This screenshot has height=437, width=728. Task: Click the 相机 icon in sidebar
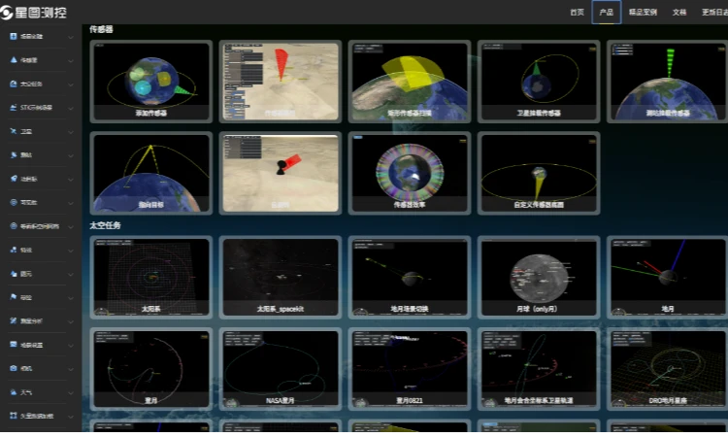pos(13,368)
